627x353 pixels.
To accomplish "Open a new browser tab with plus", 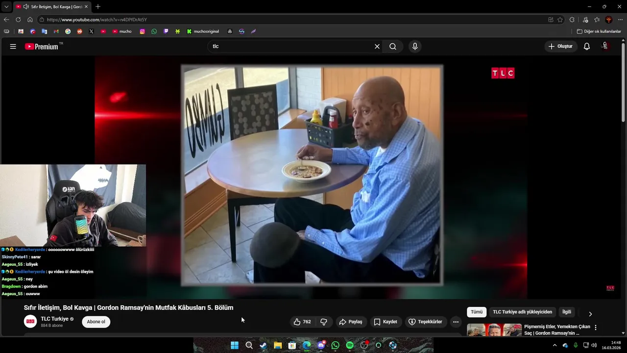I will tap(98, 6).
